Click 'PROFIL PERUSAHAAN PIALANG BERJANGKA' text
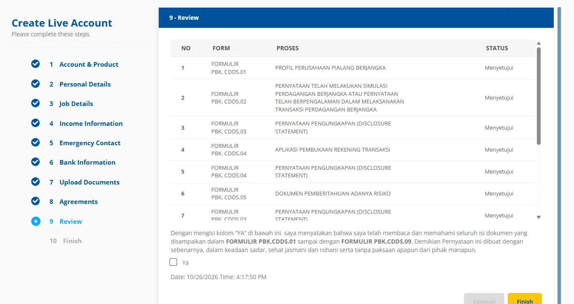Screen dimensions: 574x304 coord(330,68)
